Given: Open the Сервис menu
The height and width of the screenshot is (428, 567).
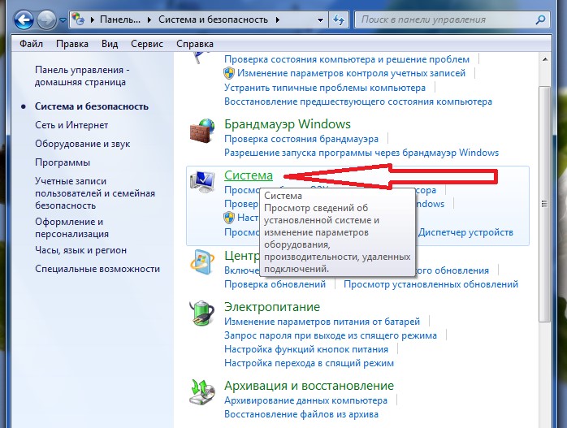Looking at the screenshot, I should point(147,44).
